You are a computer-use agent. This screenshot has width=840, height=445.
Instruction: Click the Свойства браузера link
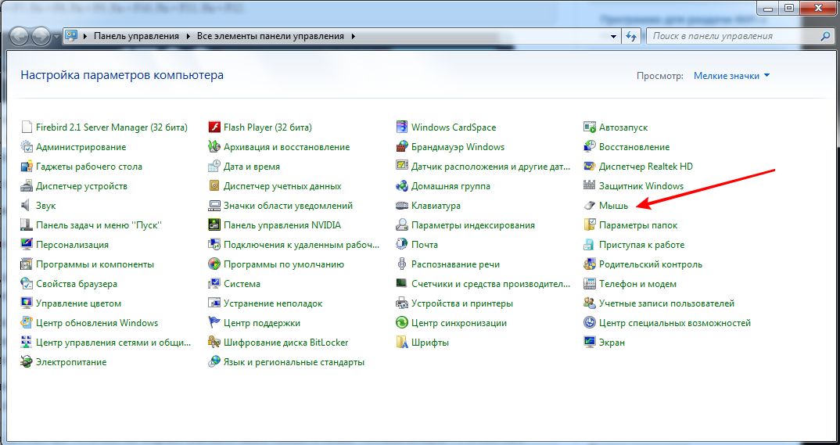[77, 284]
